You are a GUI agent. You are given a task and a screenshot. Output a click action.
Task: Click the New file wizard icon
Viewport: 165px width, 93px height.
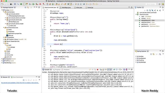point(2,4)
